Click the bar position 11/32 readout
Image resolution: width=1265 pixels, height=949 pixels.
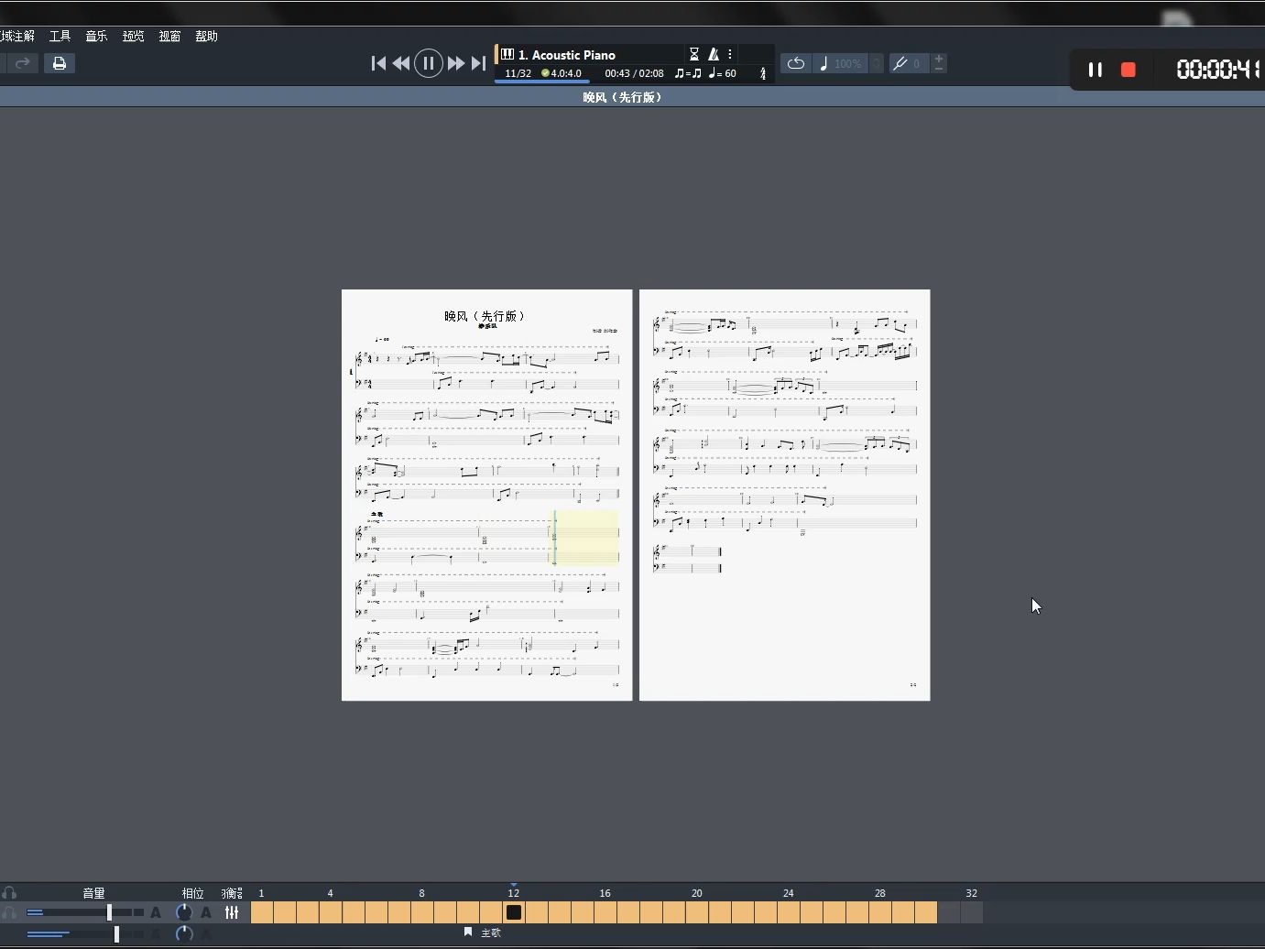[x=518, y=73]
